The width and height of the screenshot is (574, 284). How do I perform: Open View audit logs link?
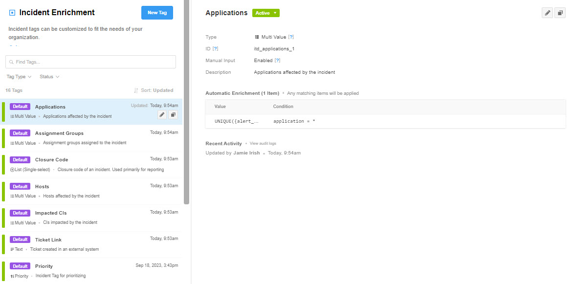263,144
